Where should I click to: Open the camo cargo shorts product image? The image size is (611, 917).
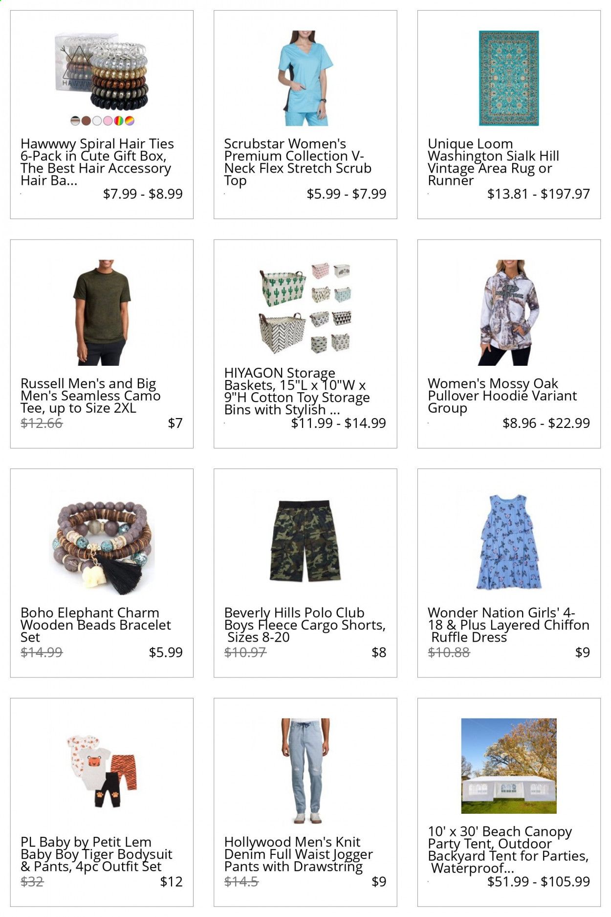(x=305, y=541)
